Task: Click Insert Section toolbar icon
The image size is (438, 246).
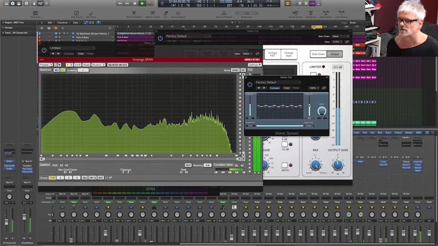Action: click(326, 13)
